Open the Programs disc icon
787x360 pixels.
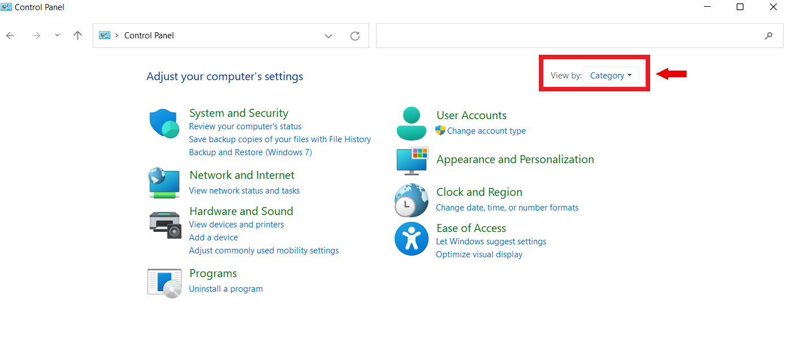[165, 283]
